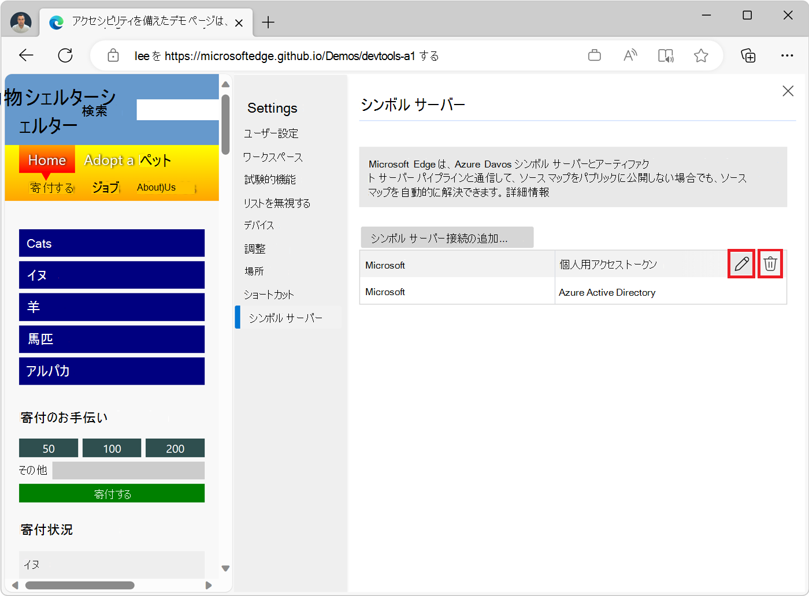The height and width of the screenshot is (596, 809).
Task: Select ショートカット in the settings sidebar
Action: coord(269,294)
